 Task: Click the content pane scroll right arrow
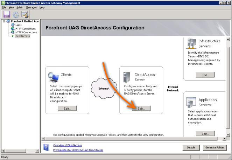(x=224, y=139)
